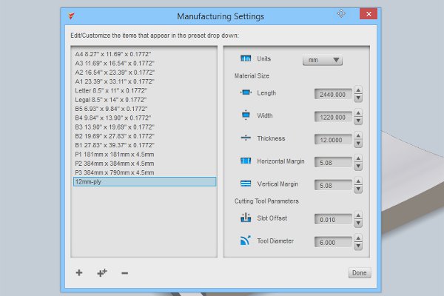This screenshot has width=444, height=296.
Task: Increase Width with up arrow
Action: coord(358,113)
